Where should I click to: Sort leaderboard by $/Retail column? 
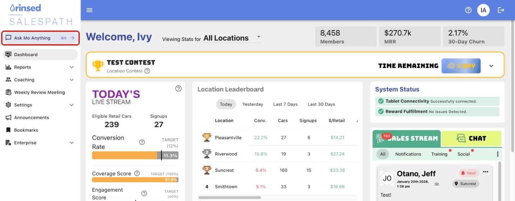click(x=337, y=121)
